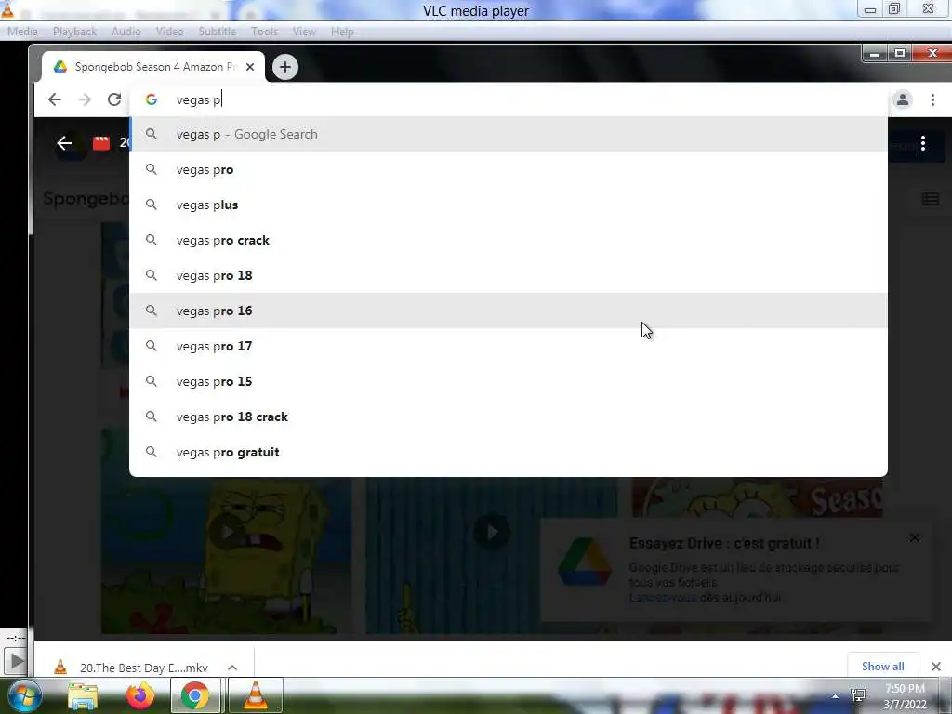The width and height of the screenshot is (952, 714).
Task: Close the Essayez Drive promo popup
Action: (915, 537)
